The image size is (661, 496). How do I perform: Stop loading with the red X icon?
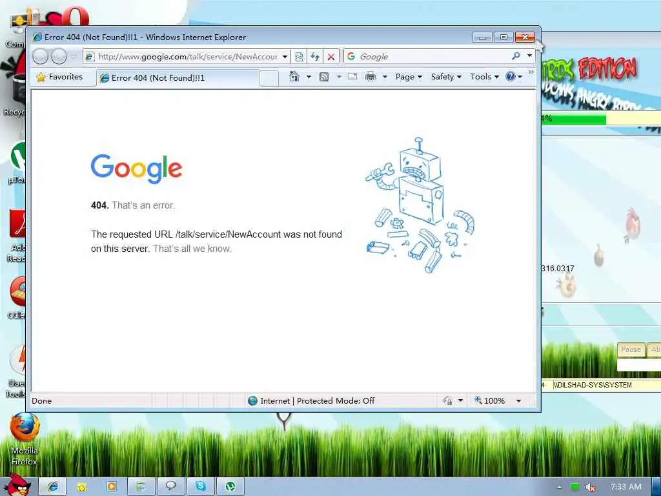(331, 57)
